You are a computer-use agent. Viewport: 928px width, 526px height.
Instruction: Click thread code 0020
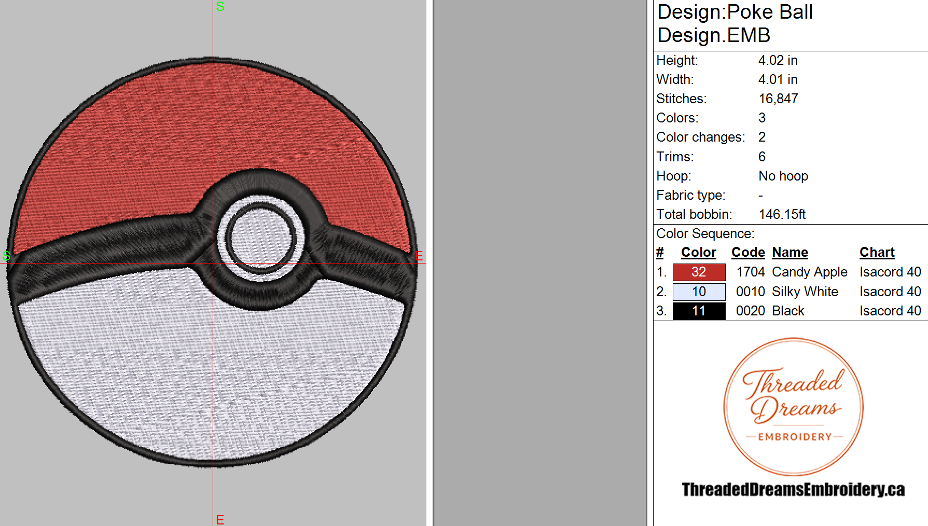[751, 311]
